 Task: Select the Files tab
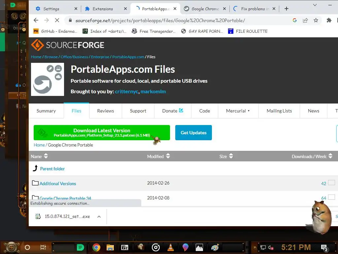point(76,111)
